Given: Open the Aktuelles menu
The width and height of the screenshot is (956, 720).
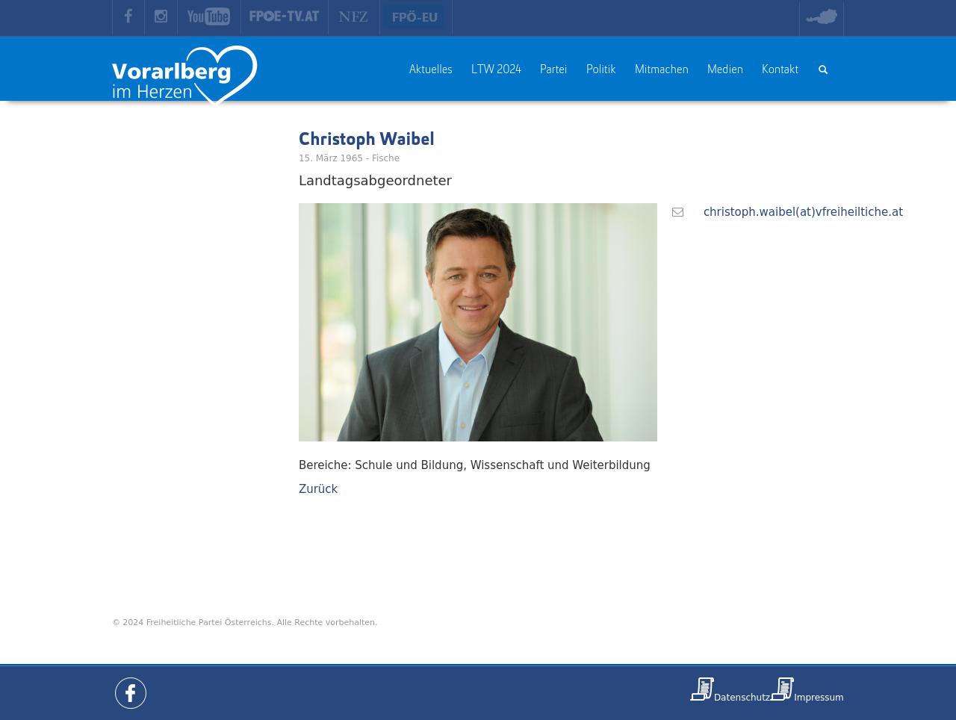Looking at the screenshot, I should [x=431, y=69].
